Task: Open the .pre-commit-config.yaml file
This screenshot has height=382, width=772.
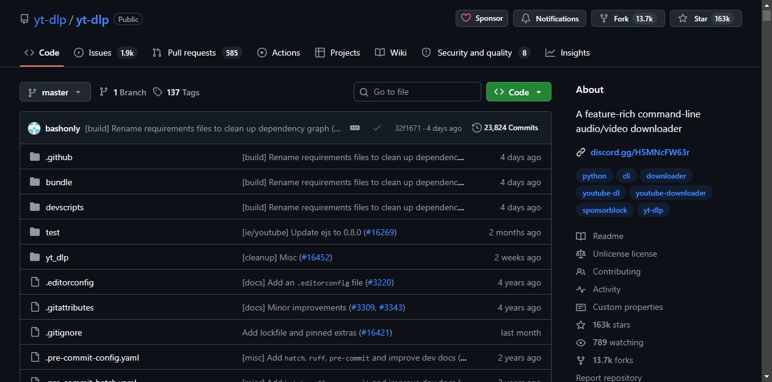Action: (x=92, y=358)
